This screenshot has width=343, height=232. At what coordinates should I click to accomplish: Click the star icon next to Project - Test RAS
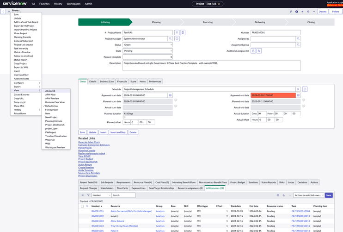[x=219, y=4]
